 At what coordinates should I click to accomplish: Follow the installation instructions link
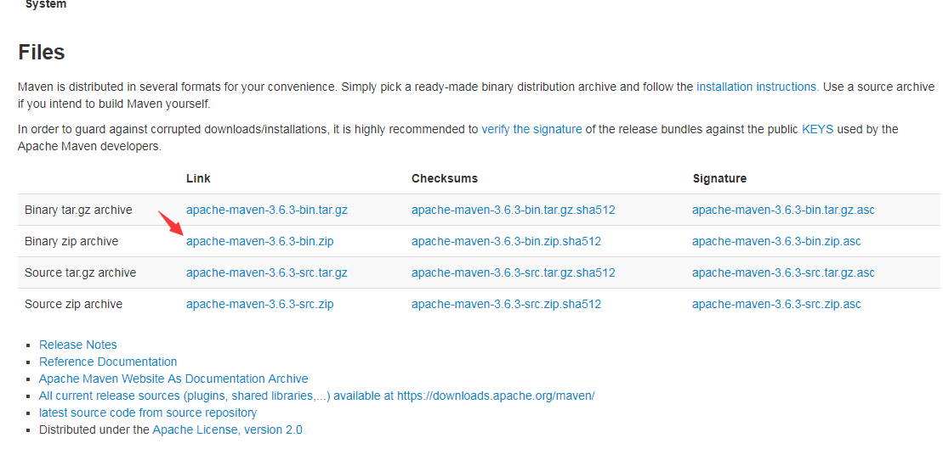click(757, 87)
